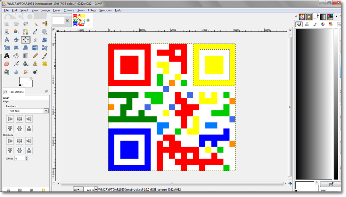The image size is (346, 197).
Task: Choose the Smudge tool
Action: click(x=26, y=72)
